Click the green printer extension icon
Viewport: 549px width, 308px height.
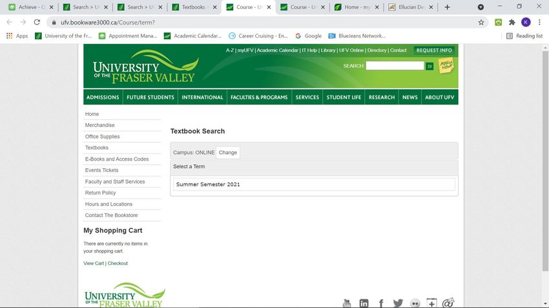pos(498,23)
